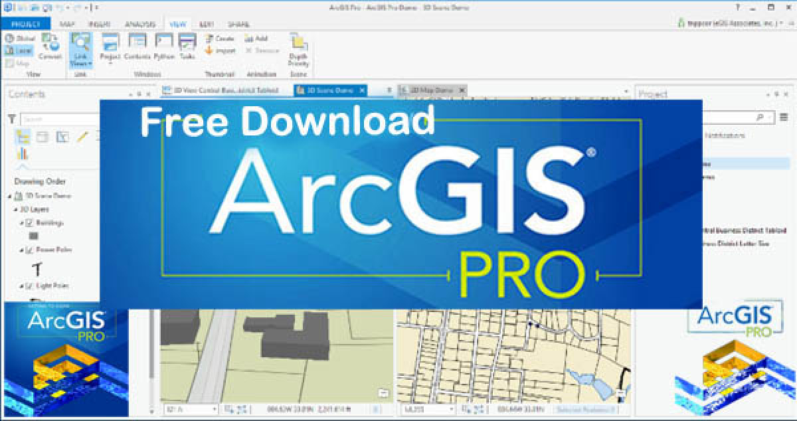
Task: Open the Project pane button
Action: pyautogui.click(x=110, y=48)
